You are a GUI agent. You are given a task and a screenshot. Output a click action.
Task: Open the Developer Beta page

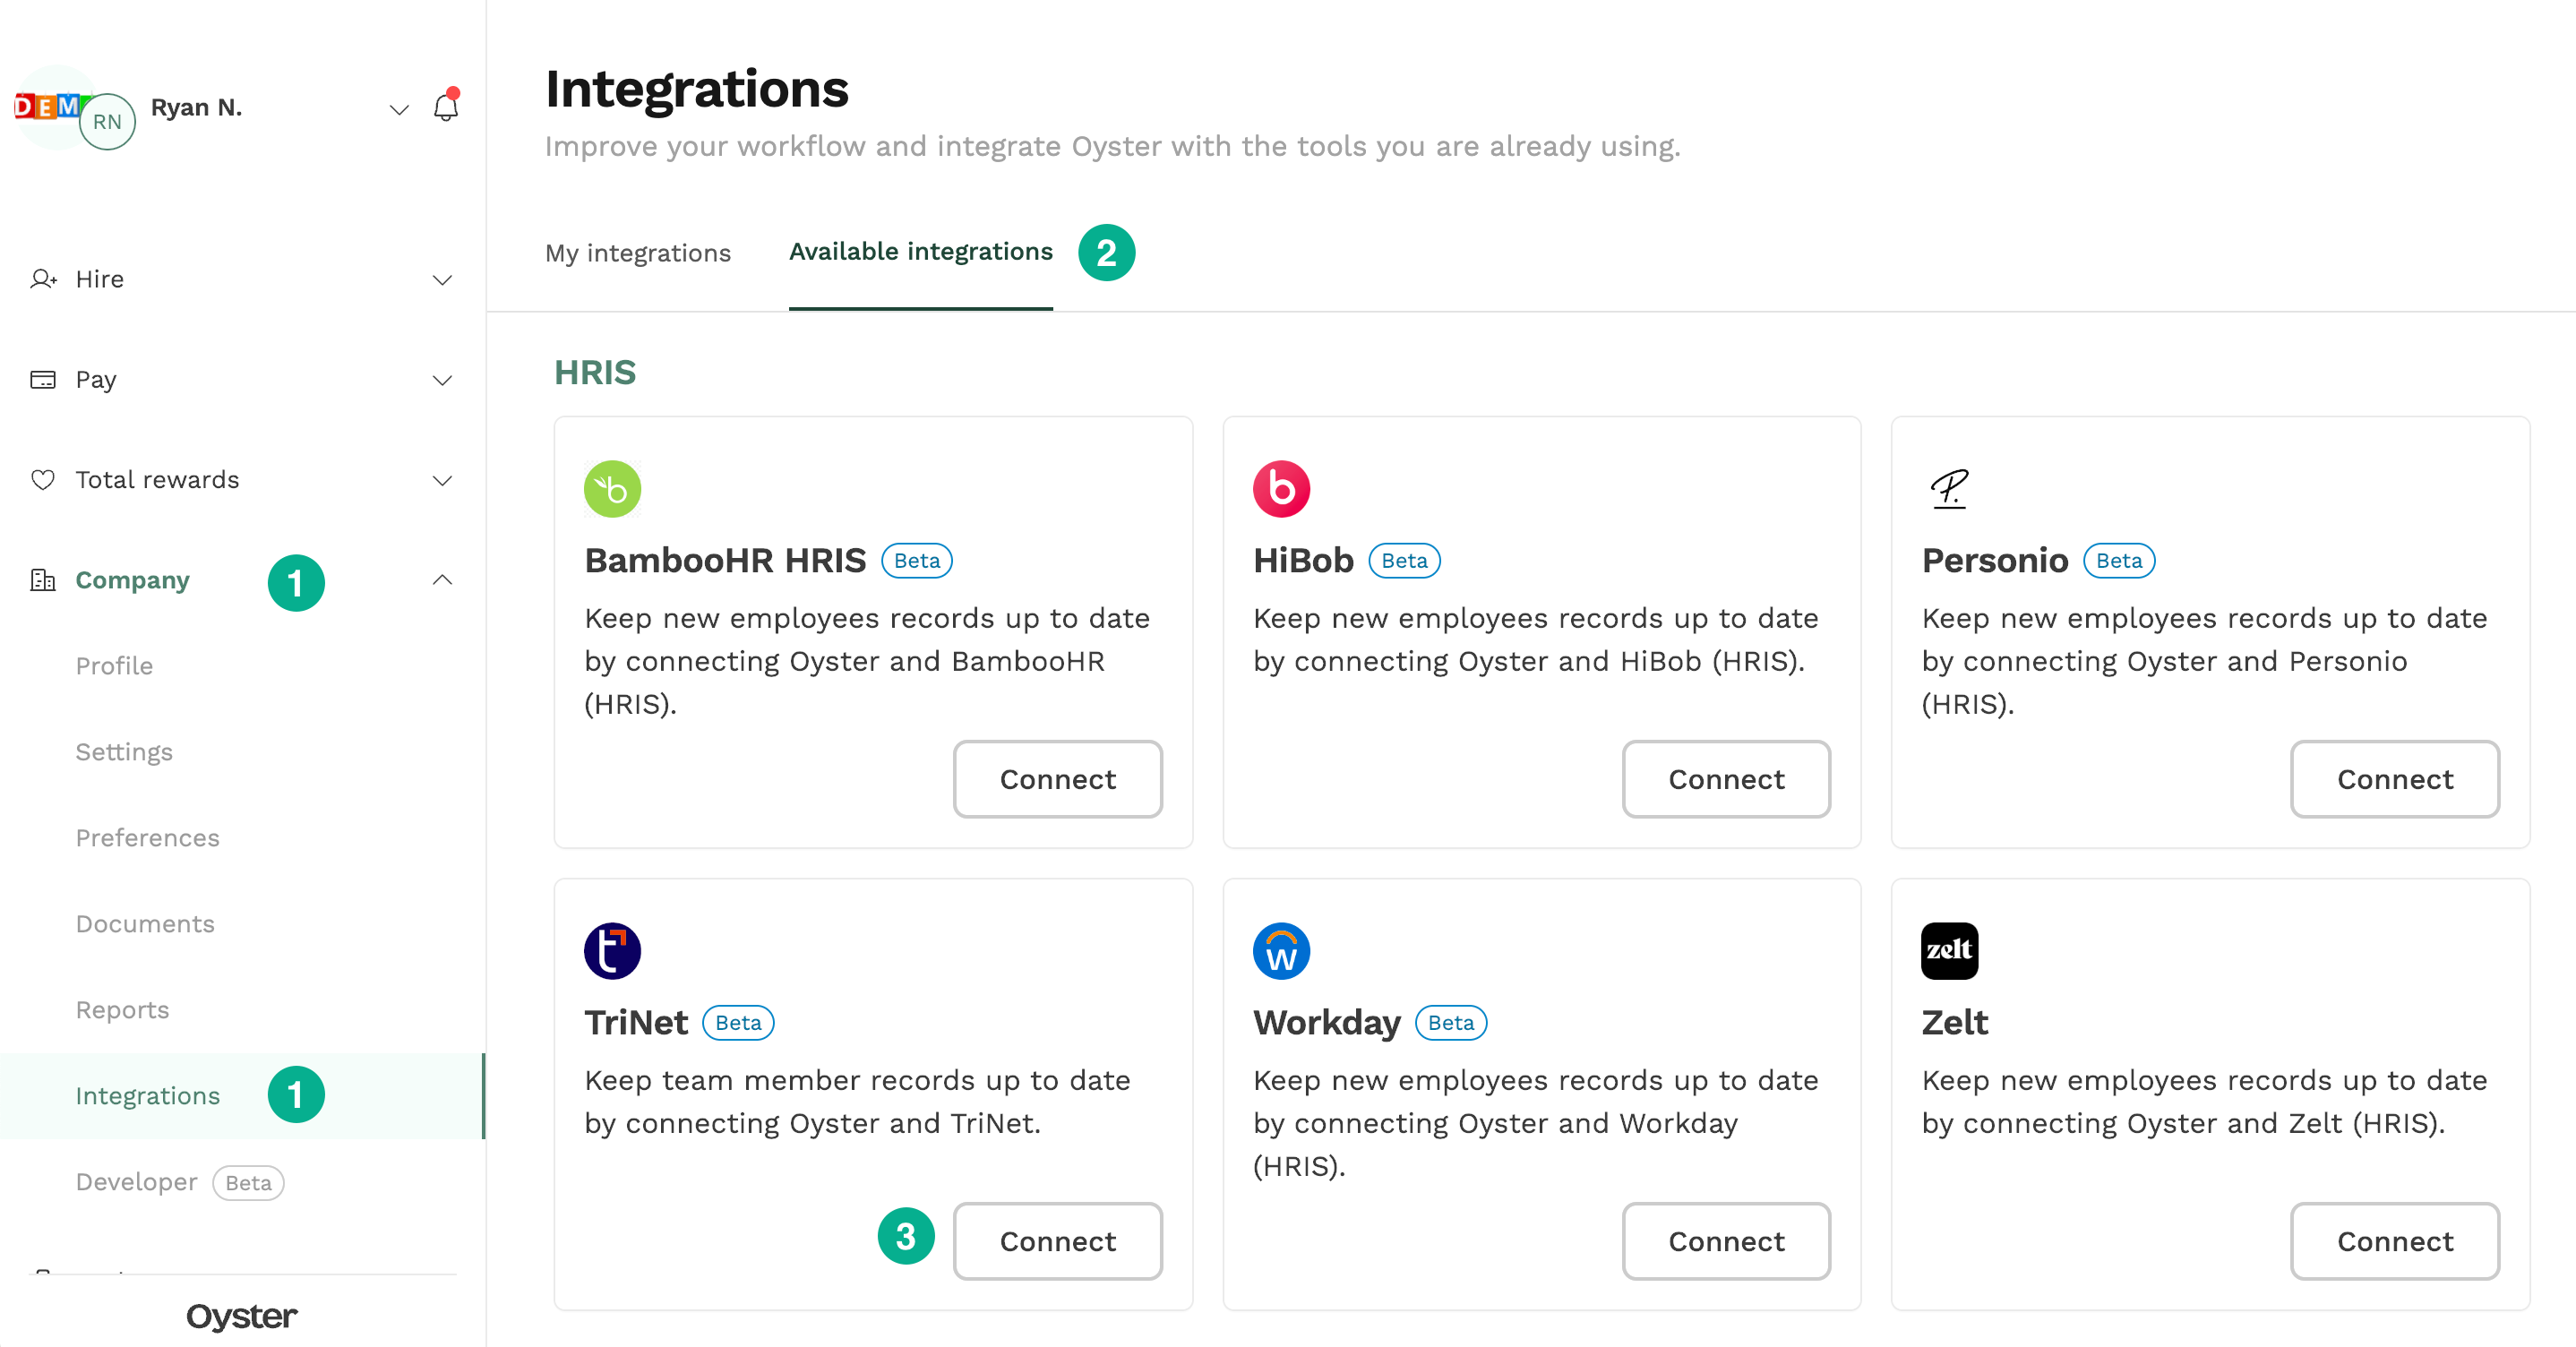pyautogui.click(x=137, y=1182)
